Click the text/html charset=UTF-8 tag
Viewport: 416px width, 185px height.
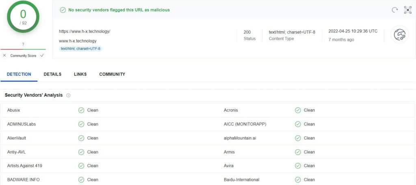[81, 49]
